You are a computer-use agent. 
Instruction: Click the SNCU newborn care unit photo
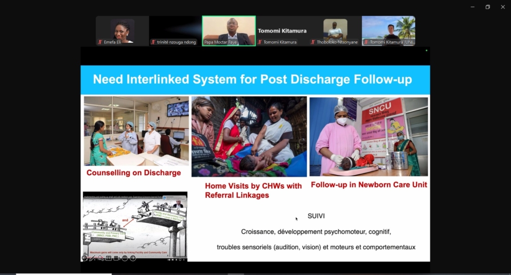(x=368, y=137)
